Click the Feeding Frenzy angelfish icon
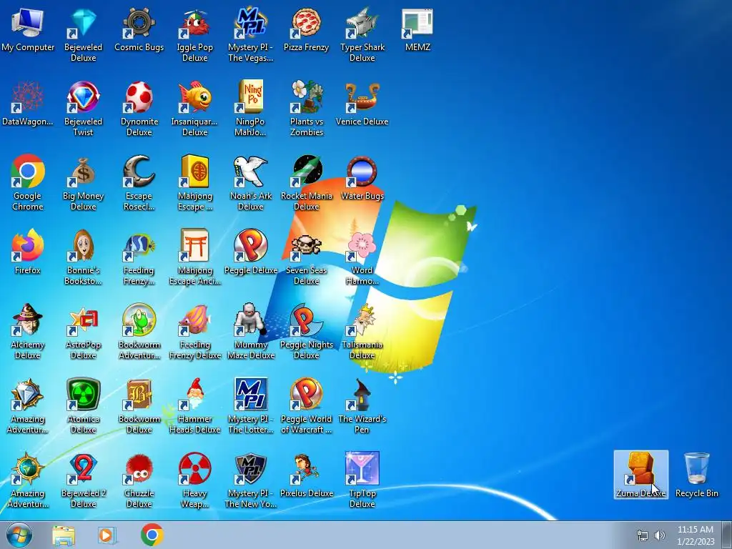The height and width of the screenshot is (549, 732). click(139, 246)
